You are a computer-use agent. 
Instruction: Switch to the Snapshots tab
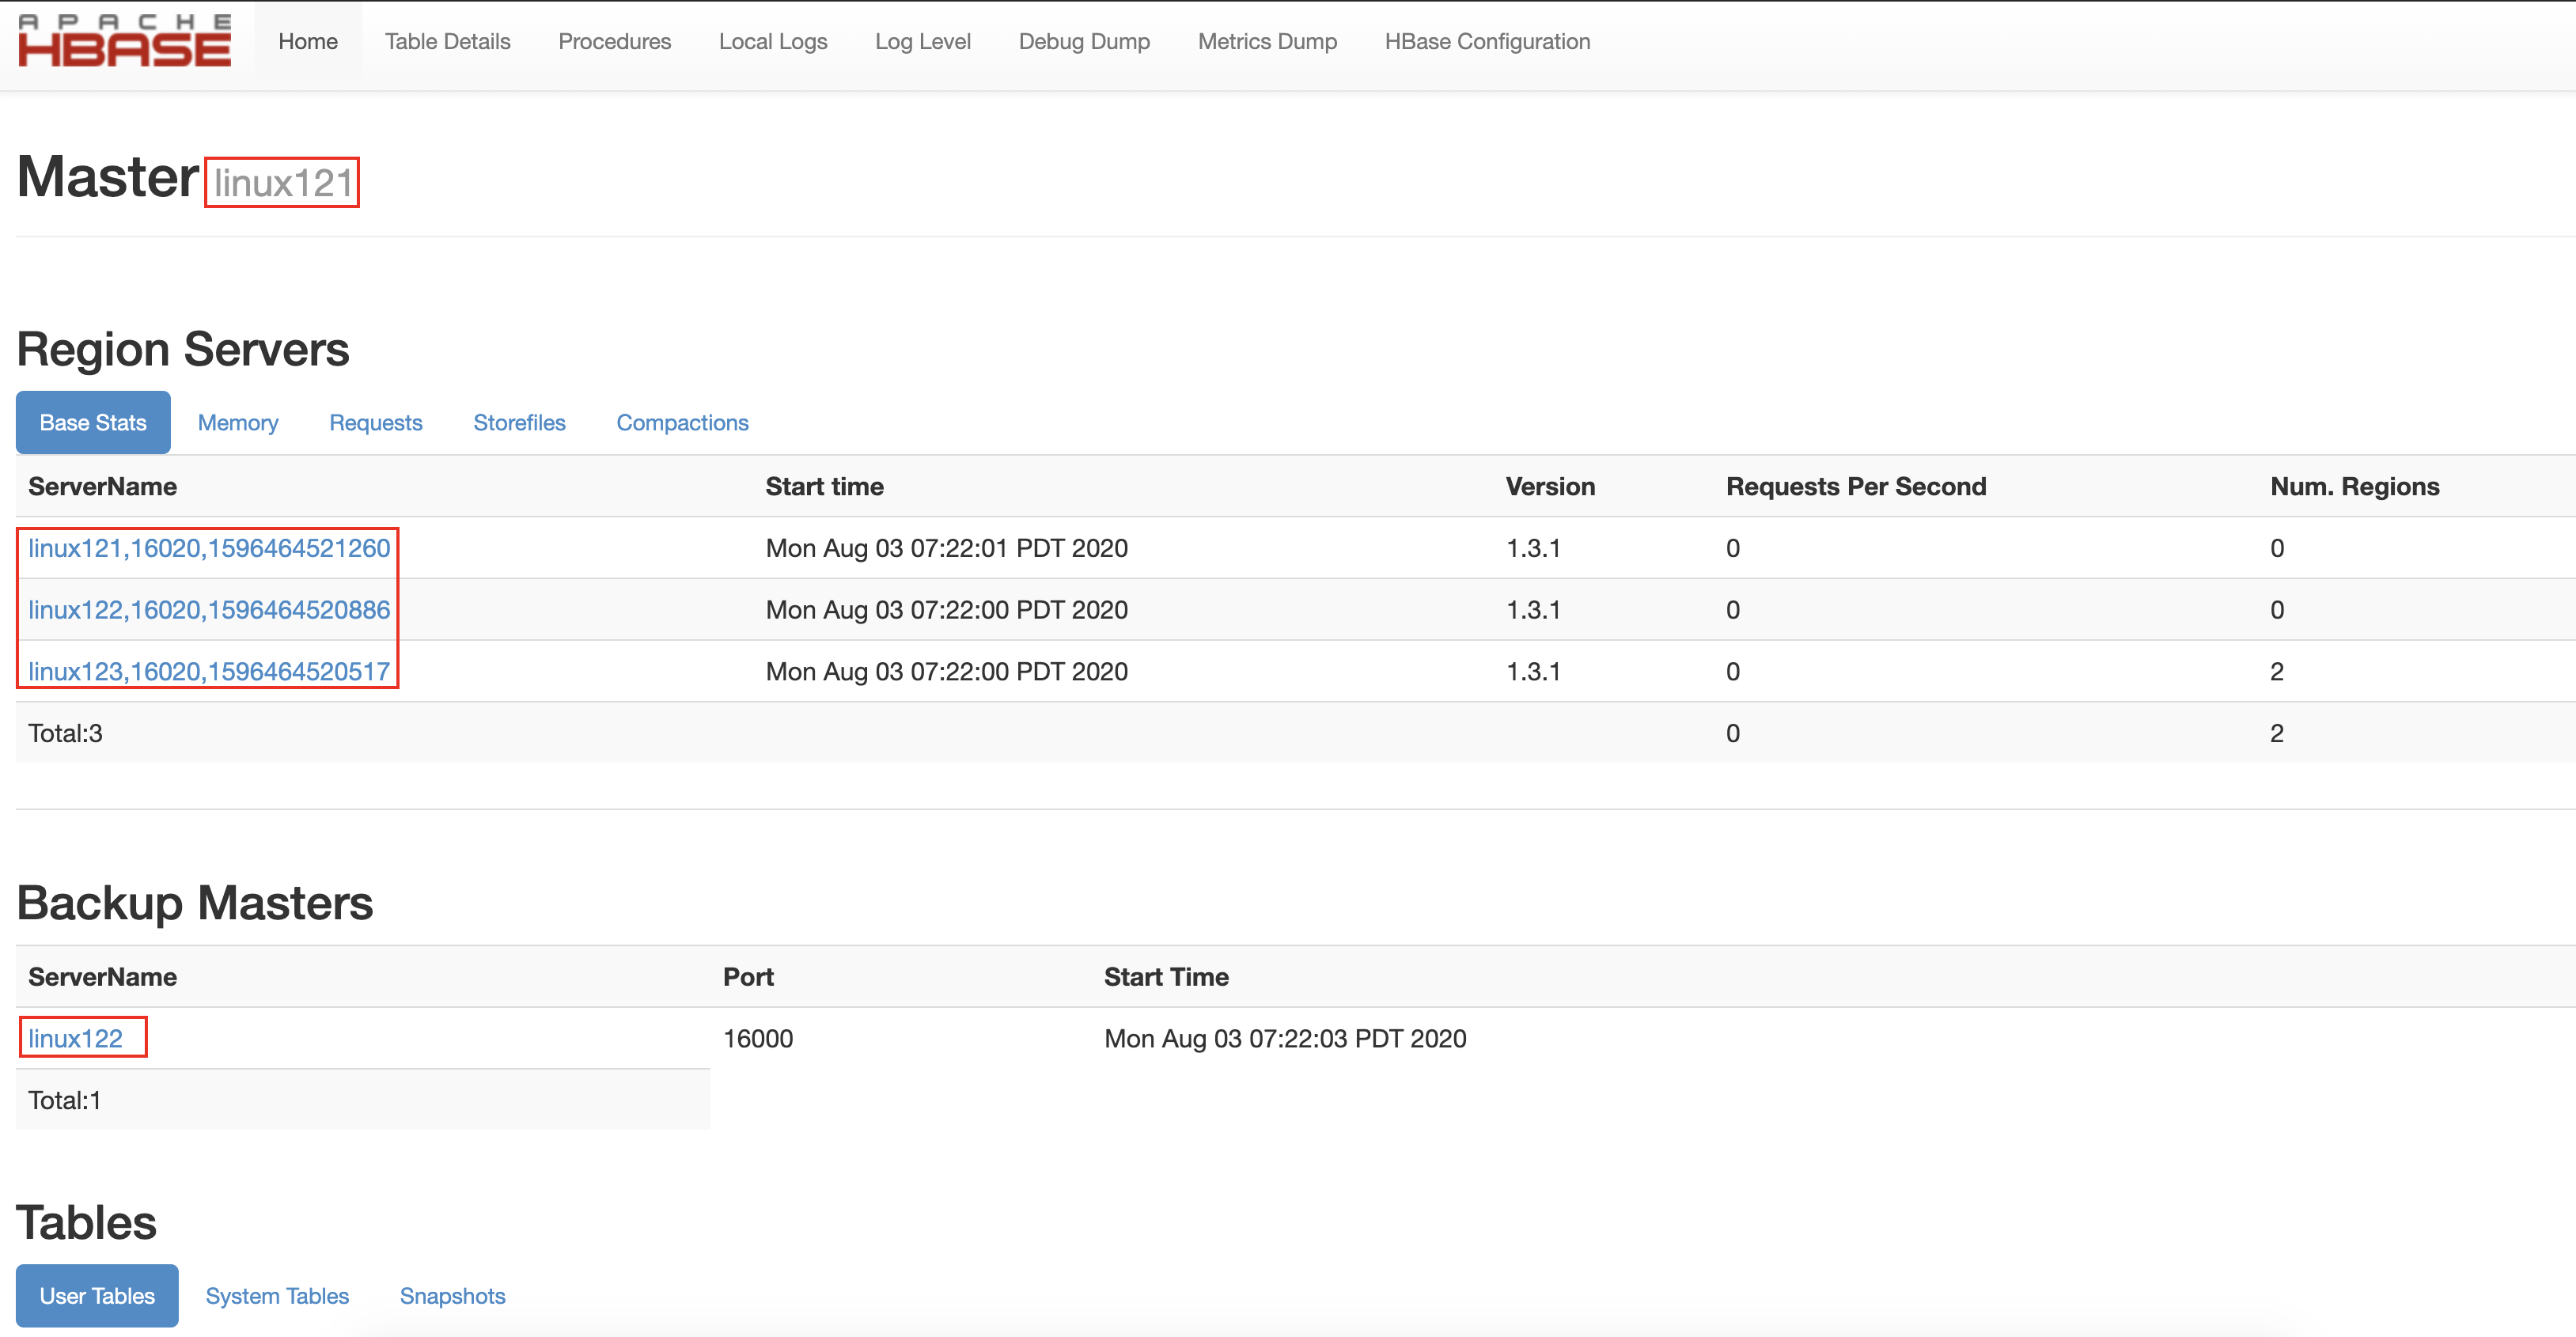pos(452,1296)
